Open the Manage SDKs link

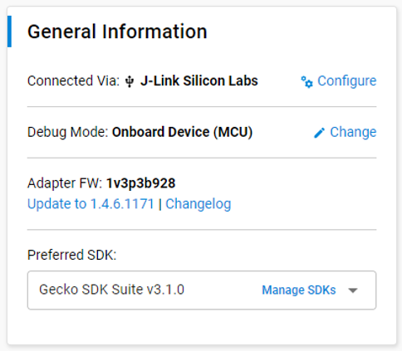(x=299, y=290)
